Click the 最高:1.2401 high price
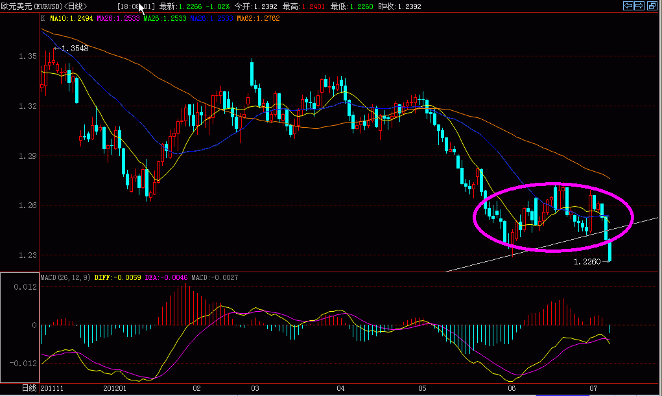 coord(303,6)
